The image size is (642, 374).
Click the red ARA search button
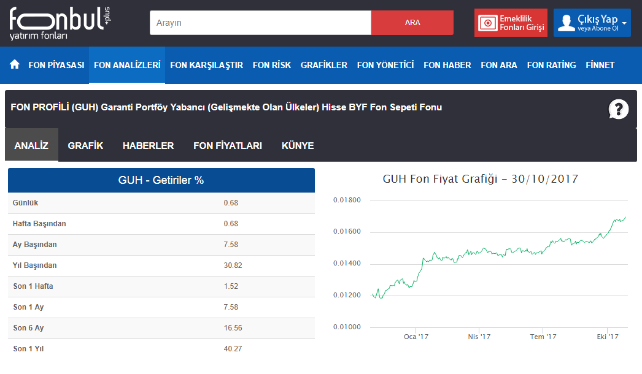(412, 23)
